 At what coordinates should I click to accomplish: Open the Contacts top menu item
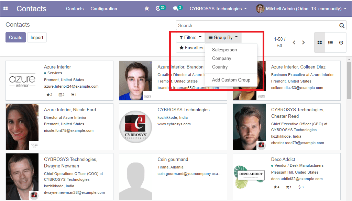[x=75, y=9]
